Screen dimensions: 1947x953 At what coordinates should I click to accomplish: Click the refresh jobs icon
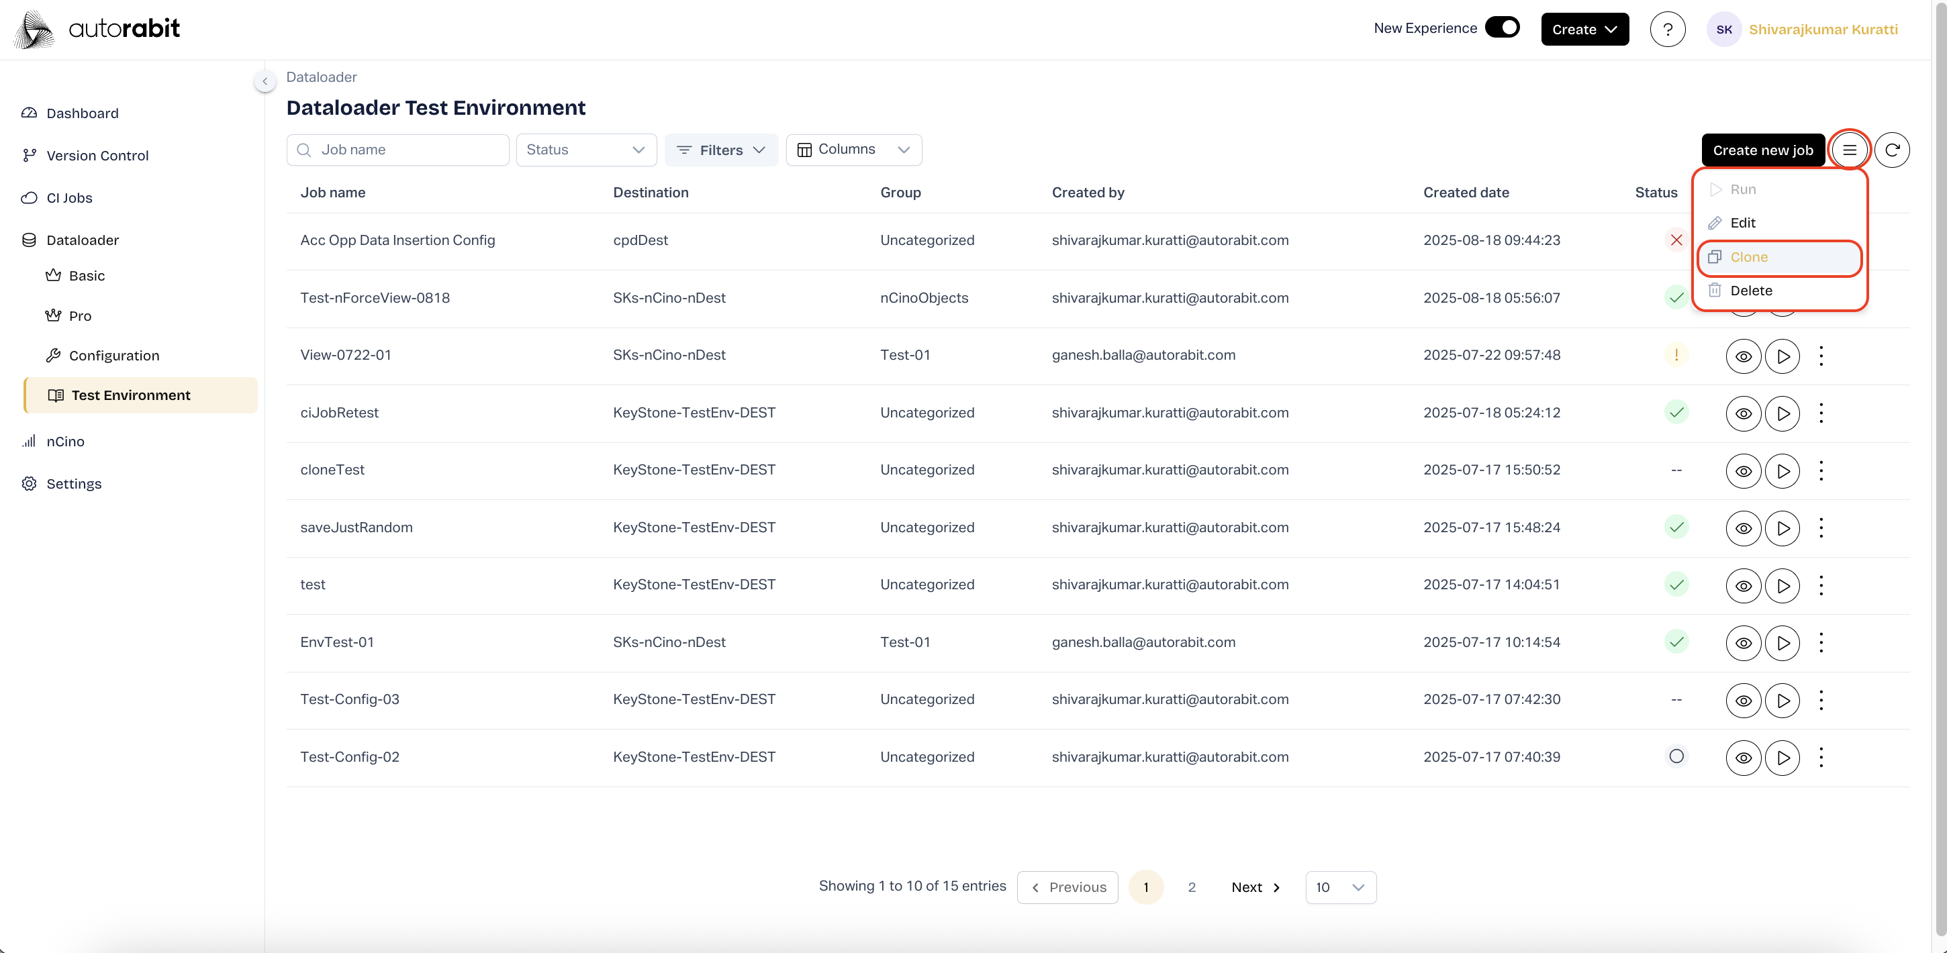pos(1892,150)
